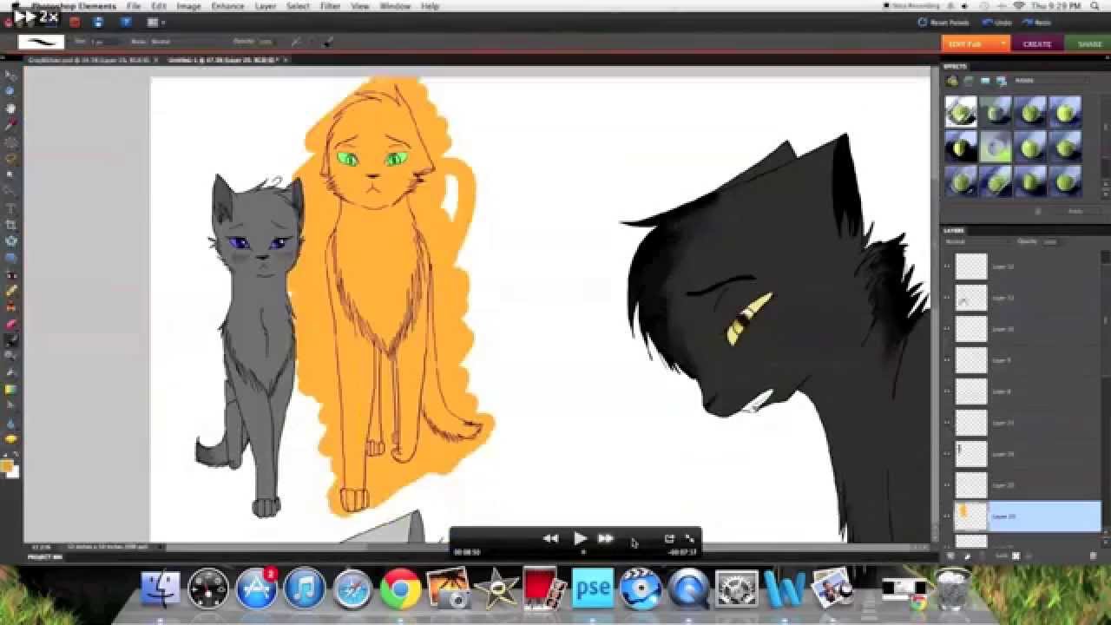This screenshot has width=1111, height=625.
Task: Expand the EDIT Full mode arrow
Action: pos(1004,43)
